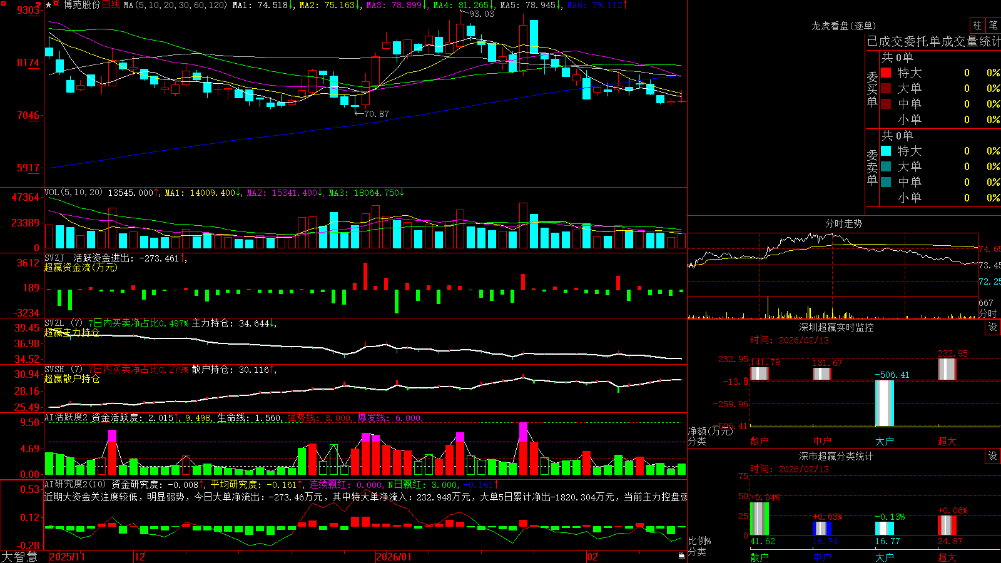Screen dimensions: 1001x563
Task: Click the 分时走势 panel title
Action: point(843,223)
